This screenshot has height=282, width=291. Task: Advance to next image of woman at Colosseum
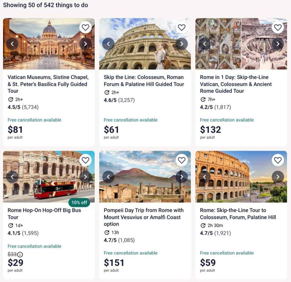tap(181, 44)
